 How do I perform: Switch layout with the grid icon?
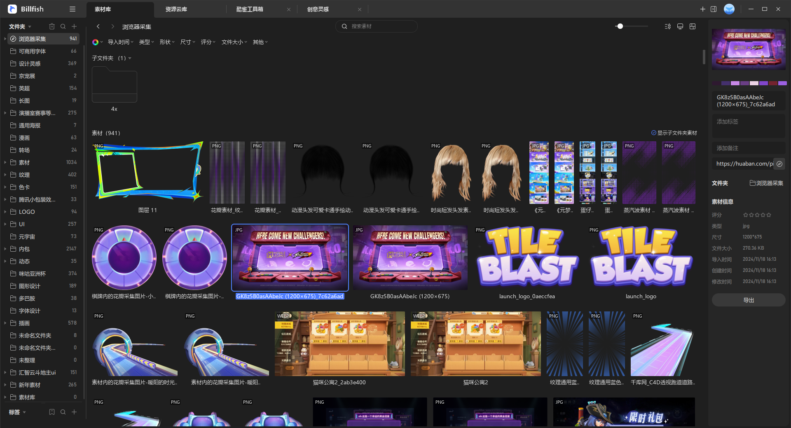pos(693,26)
